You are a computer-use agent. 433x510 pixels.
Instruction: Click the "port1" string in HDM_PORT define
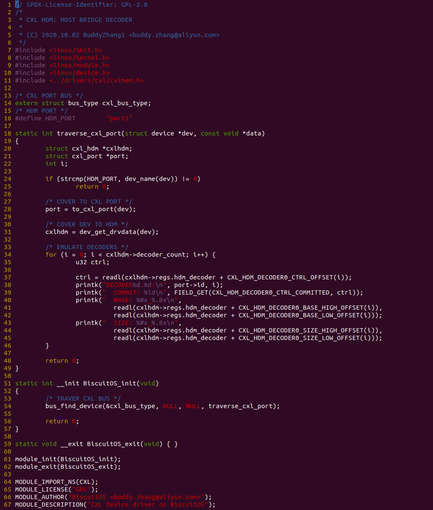tap(119, 118)
